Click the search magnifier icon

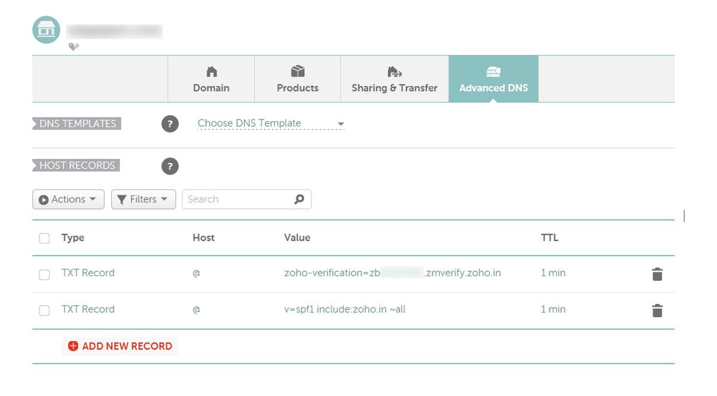[x=298, y=199]
